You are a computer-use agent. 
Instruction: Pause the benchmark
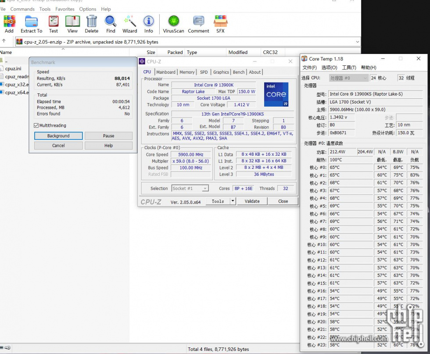(109, 136)
